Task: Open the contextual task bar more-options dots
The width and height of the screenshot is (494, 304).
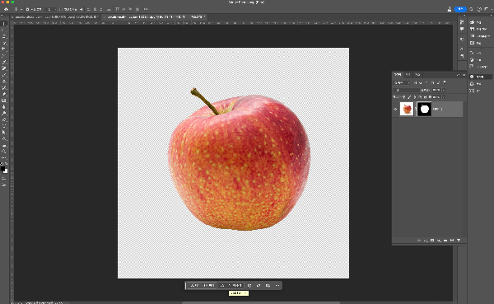Action: [x=277, y=285]
